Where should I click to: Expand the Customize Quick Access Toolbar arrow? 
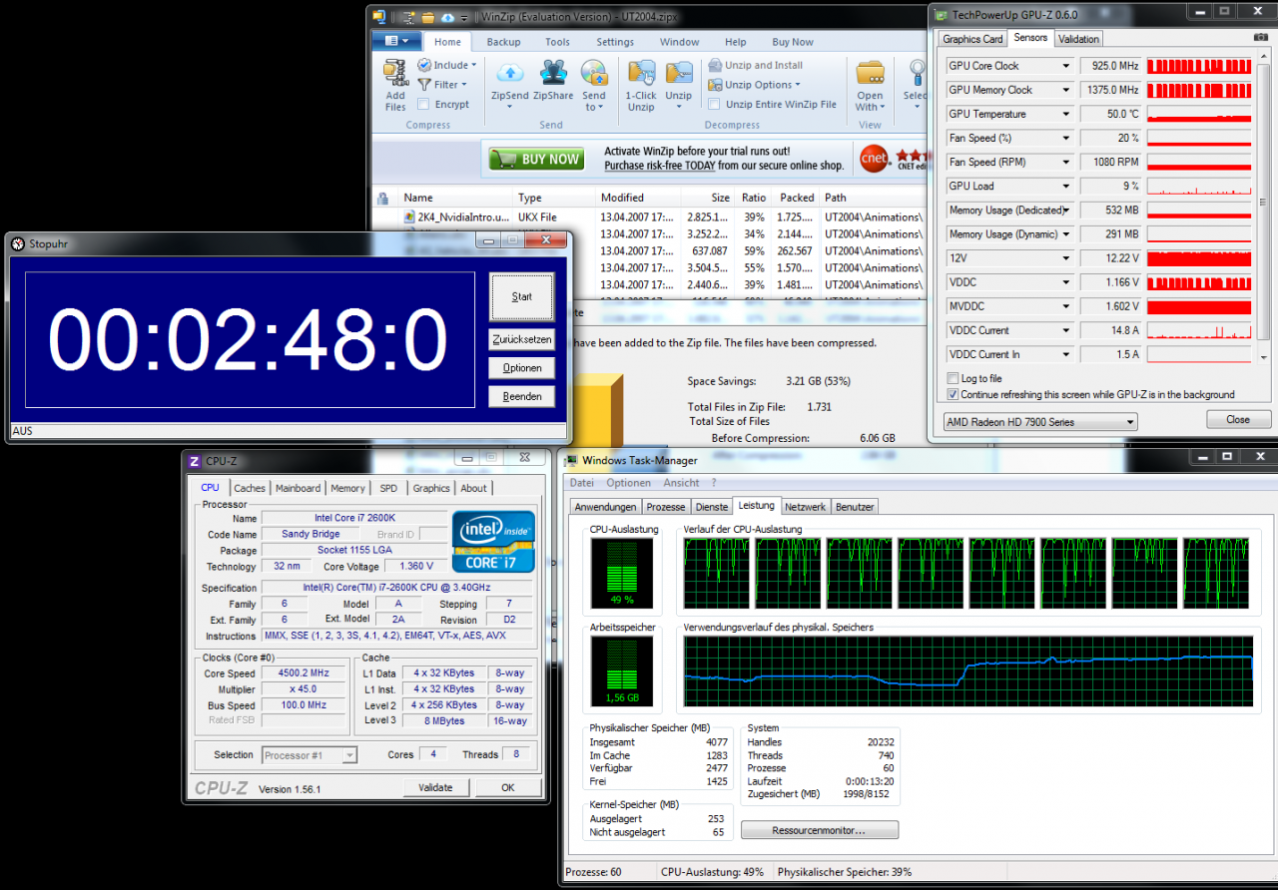pos(465,18)
